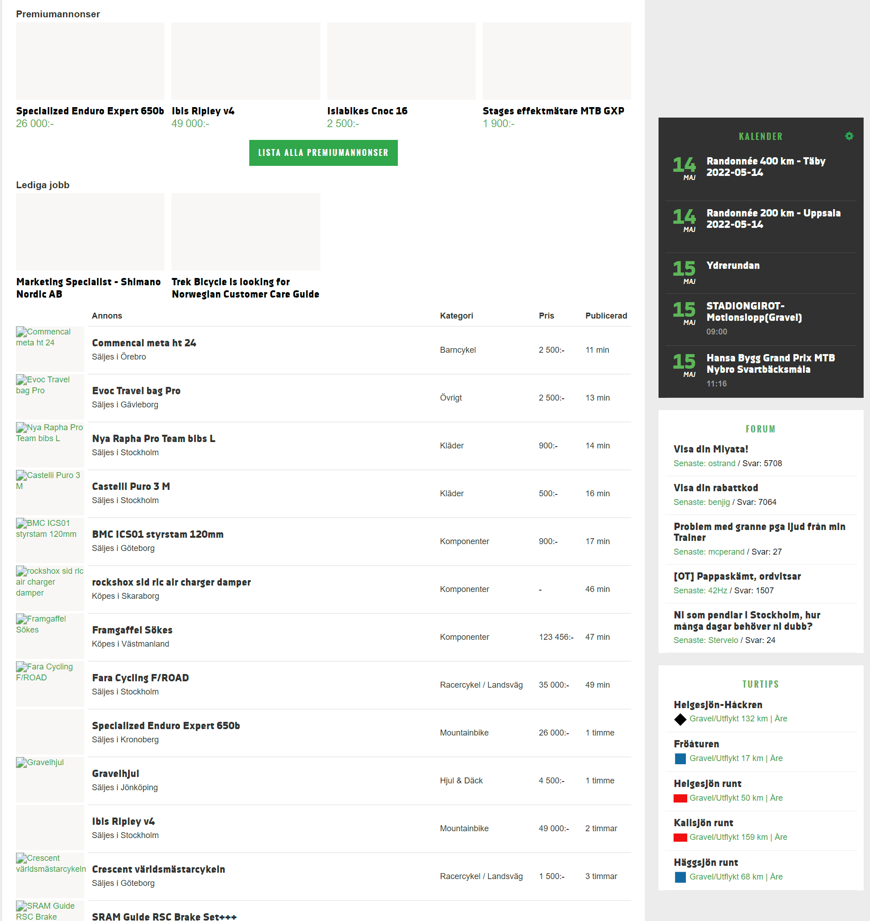Viewport: 870px width, 921px height.
Task: Click the blue difficulty square for Fröåturen
Action: [x=680, y=759]
